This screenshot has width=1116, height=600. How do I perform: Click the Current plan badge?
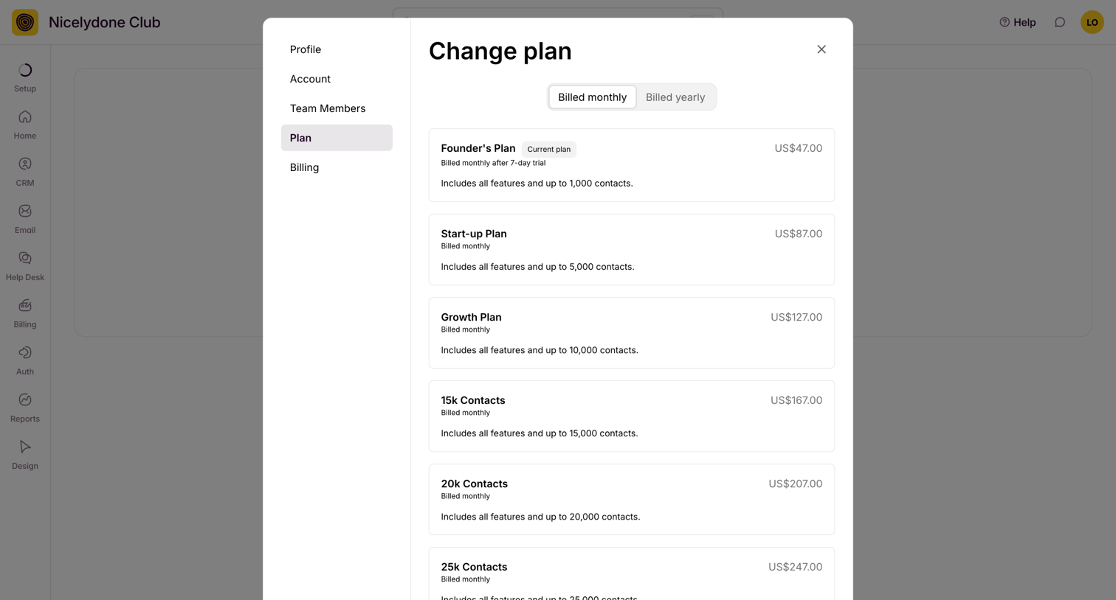tap(549, 149)
